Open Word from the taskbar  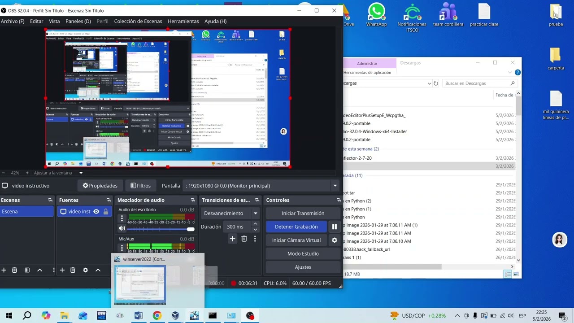coord(138,315)
